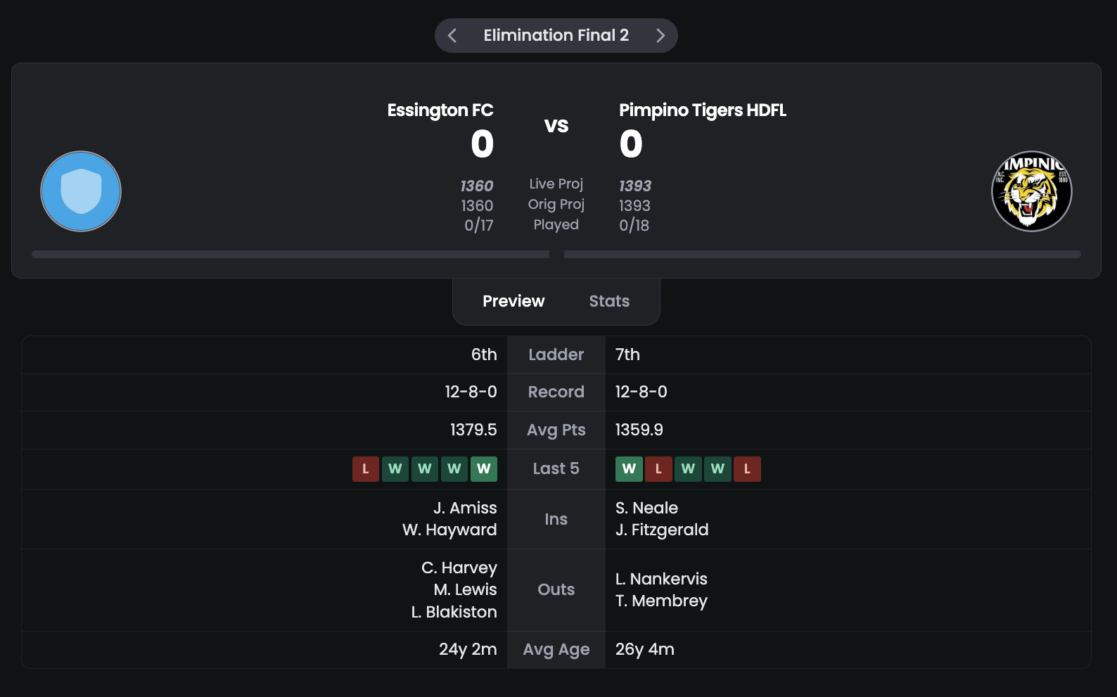Click the Pimpino Tigers club logo
This screenshot has height=697, width=1117.
(1032, 191)
